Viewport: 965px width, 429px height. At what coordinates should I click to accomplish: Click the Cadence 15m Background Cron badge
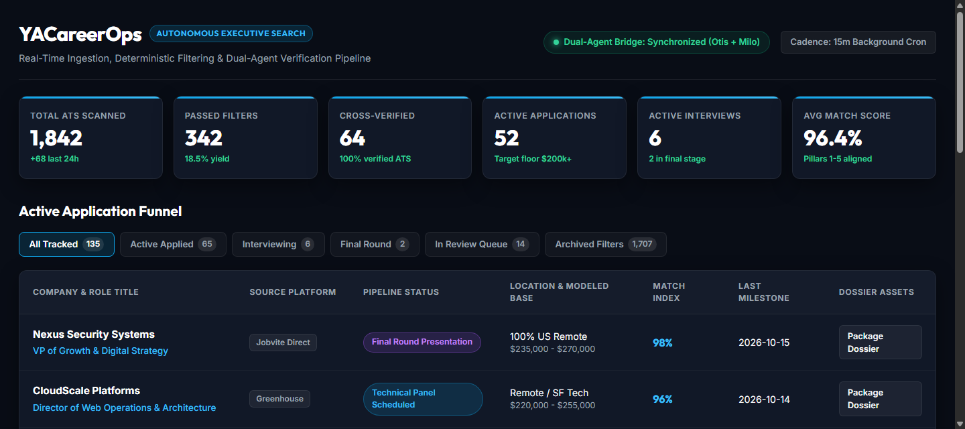point(858,42)
